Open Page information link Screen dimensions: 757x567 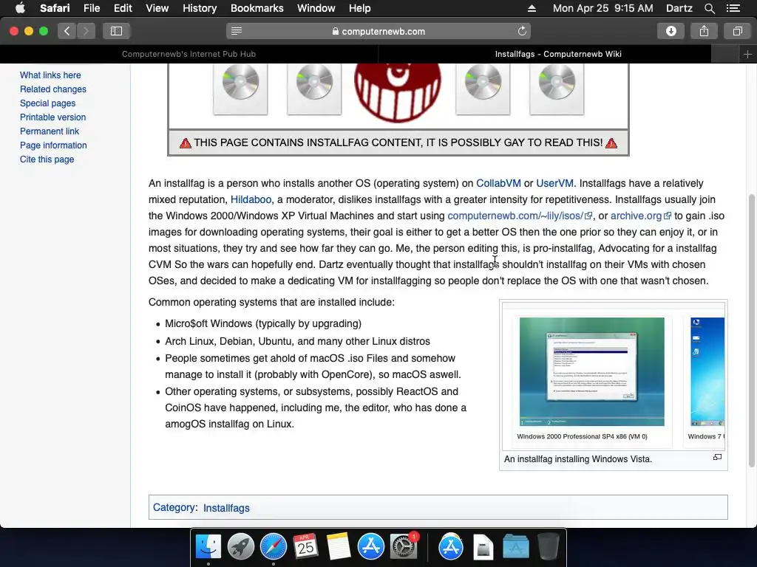[x=53, y=145]
